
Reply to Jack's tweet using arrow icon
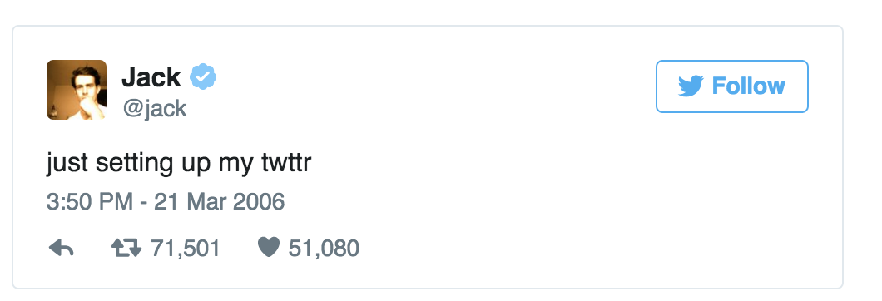point(62,248)
